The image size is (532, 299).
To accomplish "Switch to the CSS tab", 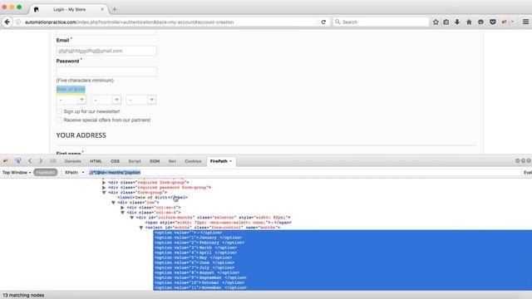I will [115, 161].
